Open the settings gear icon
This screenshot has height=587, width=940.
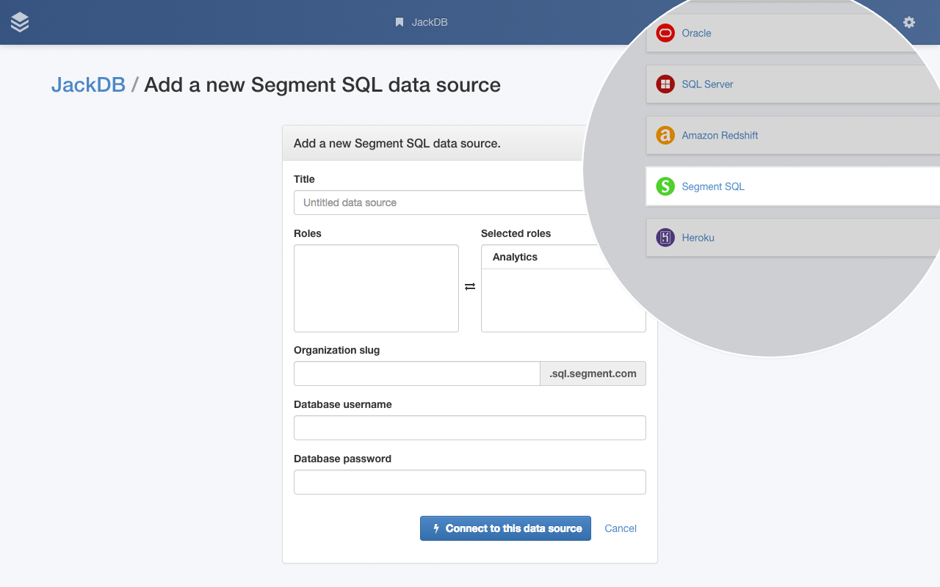[909, 22]
